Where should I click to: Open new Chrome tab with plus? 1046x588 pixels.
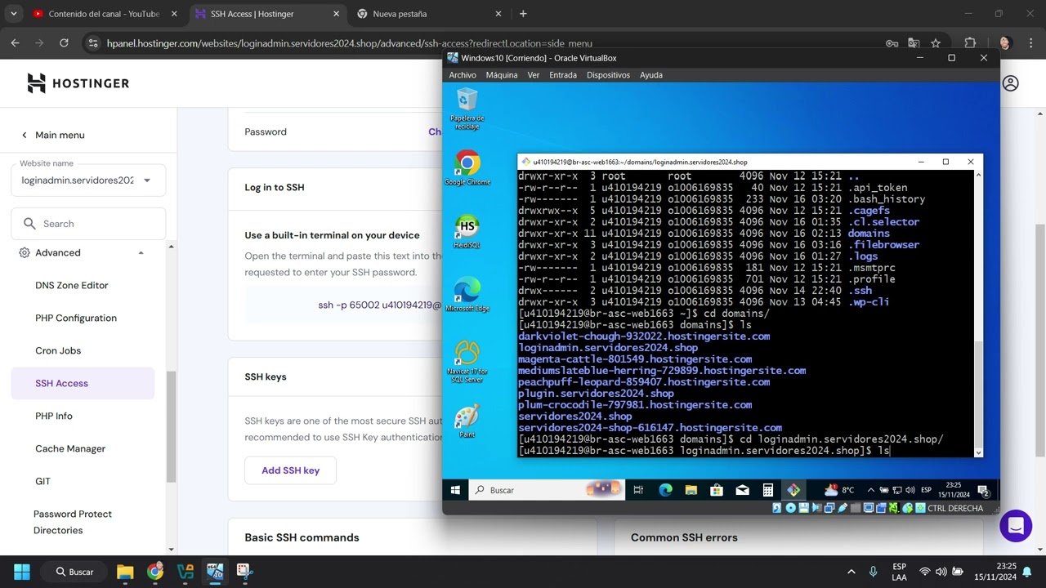coord(523,14)
